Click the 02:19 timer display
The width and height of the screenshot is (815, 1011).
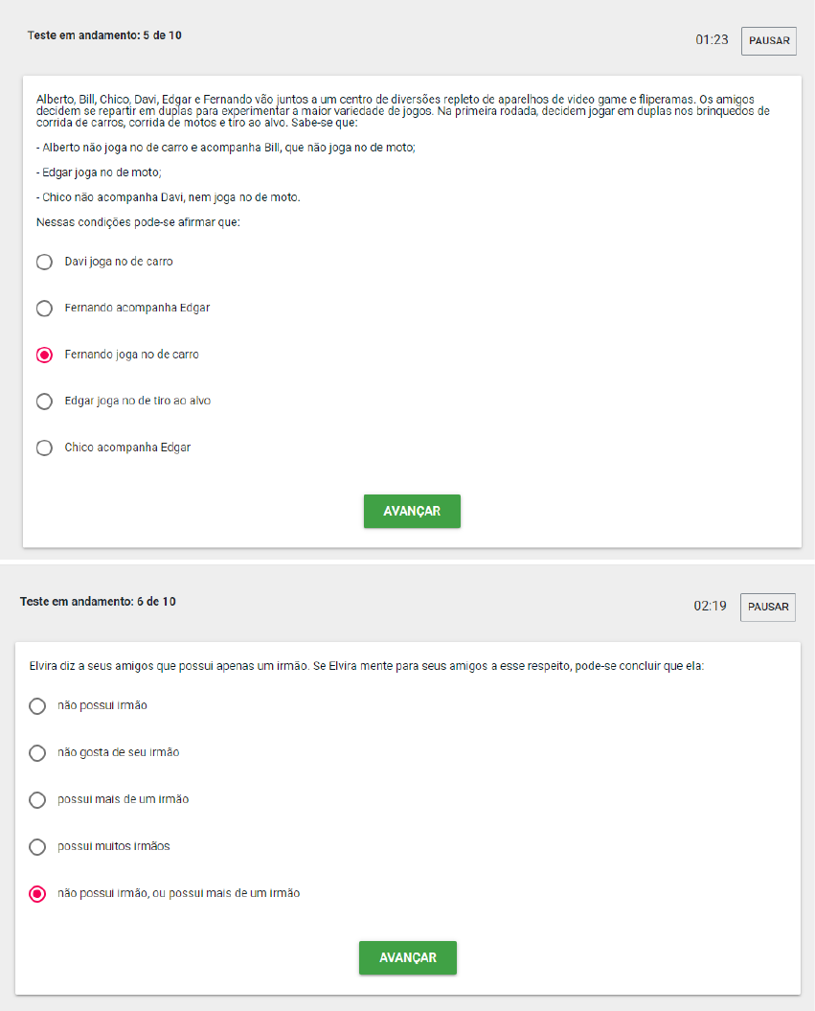[710, 606]
